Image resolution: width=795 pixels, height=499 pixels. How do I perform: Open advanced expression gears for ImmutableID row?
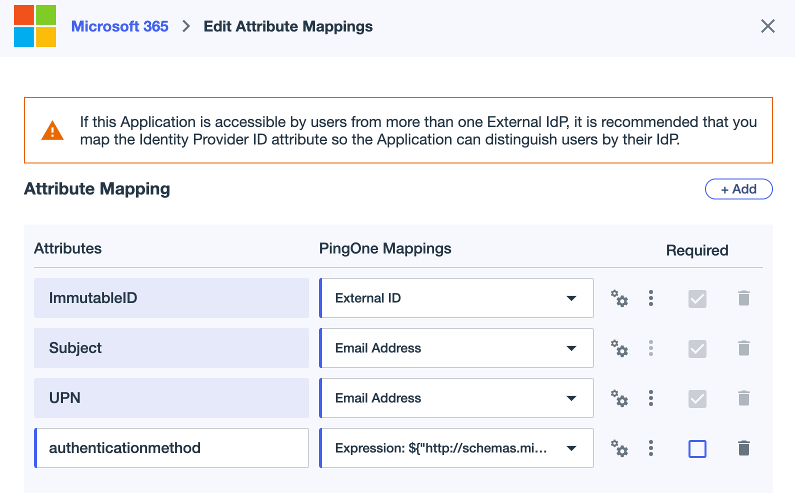tap(619, 298)
